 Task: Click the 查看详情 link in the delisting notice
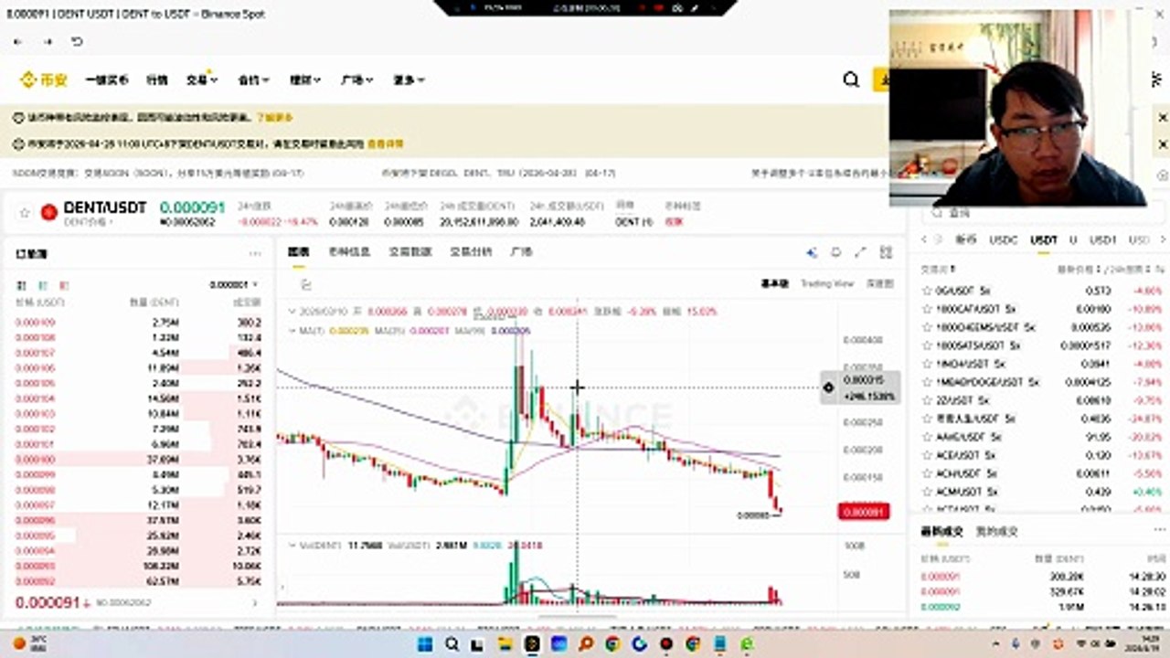(386, 143)
